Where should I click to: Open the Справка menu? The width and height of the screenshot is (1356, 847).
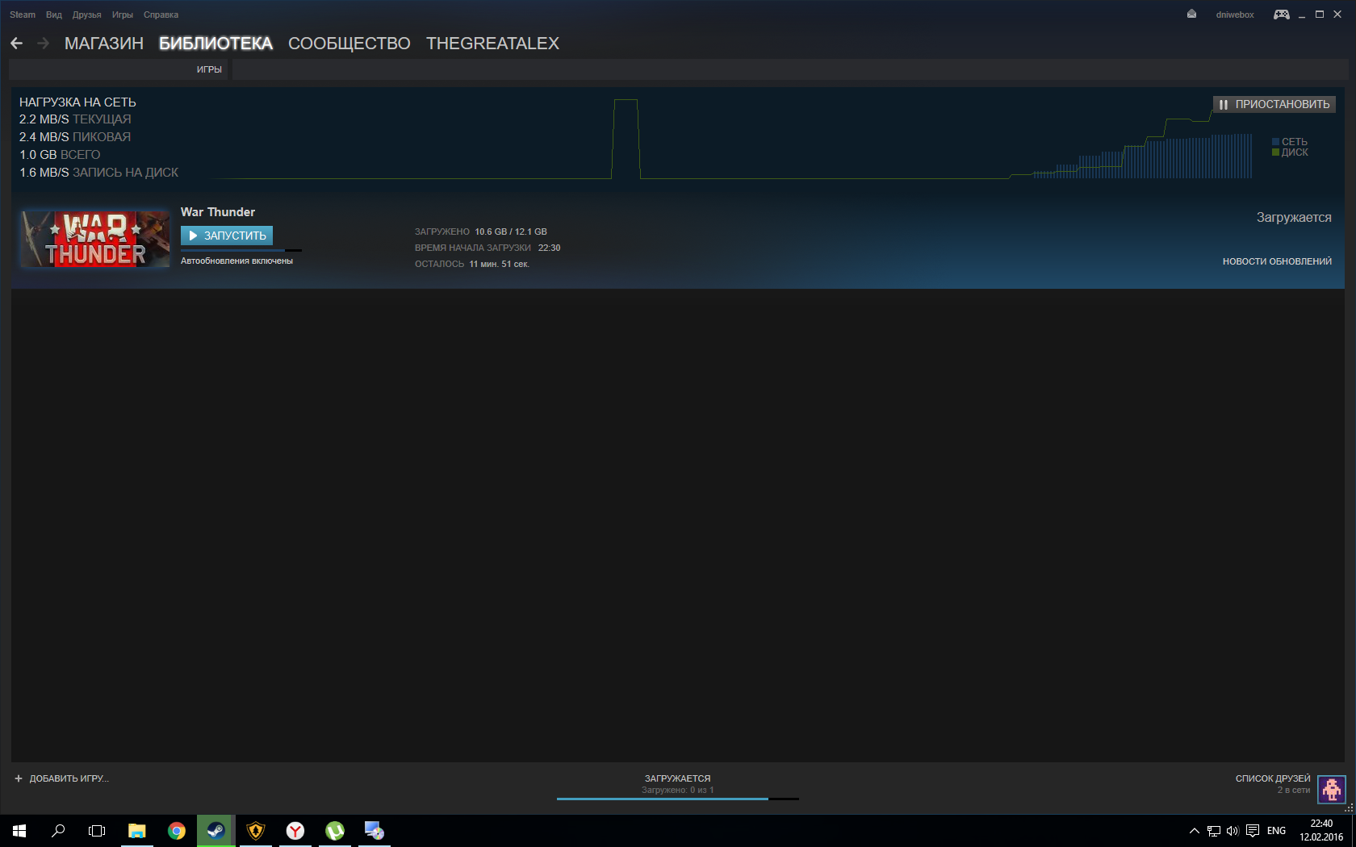[x=161, y=15]
